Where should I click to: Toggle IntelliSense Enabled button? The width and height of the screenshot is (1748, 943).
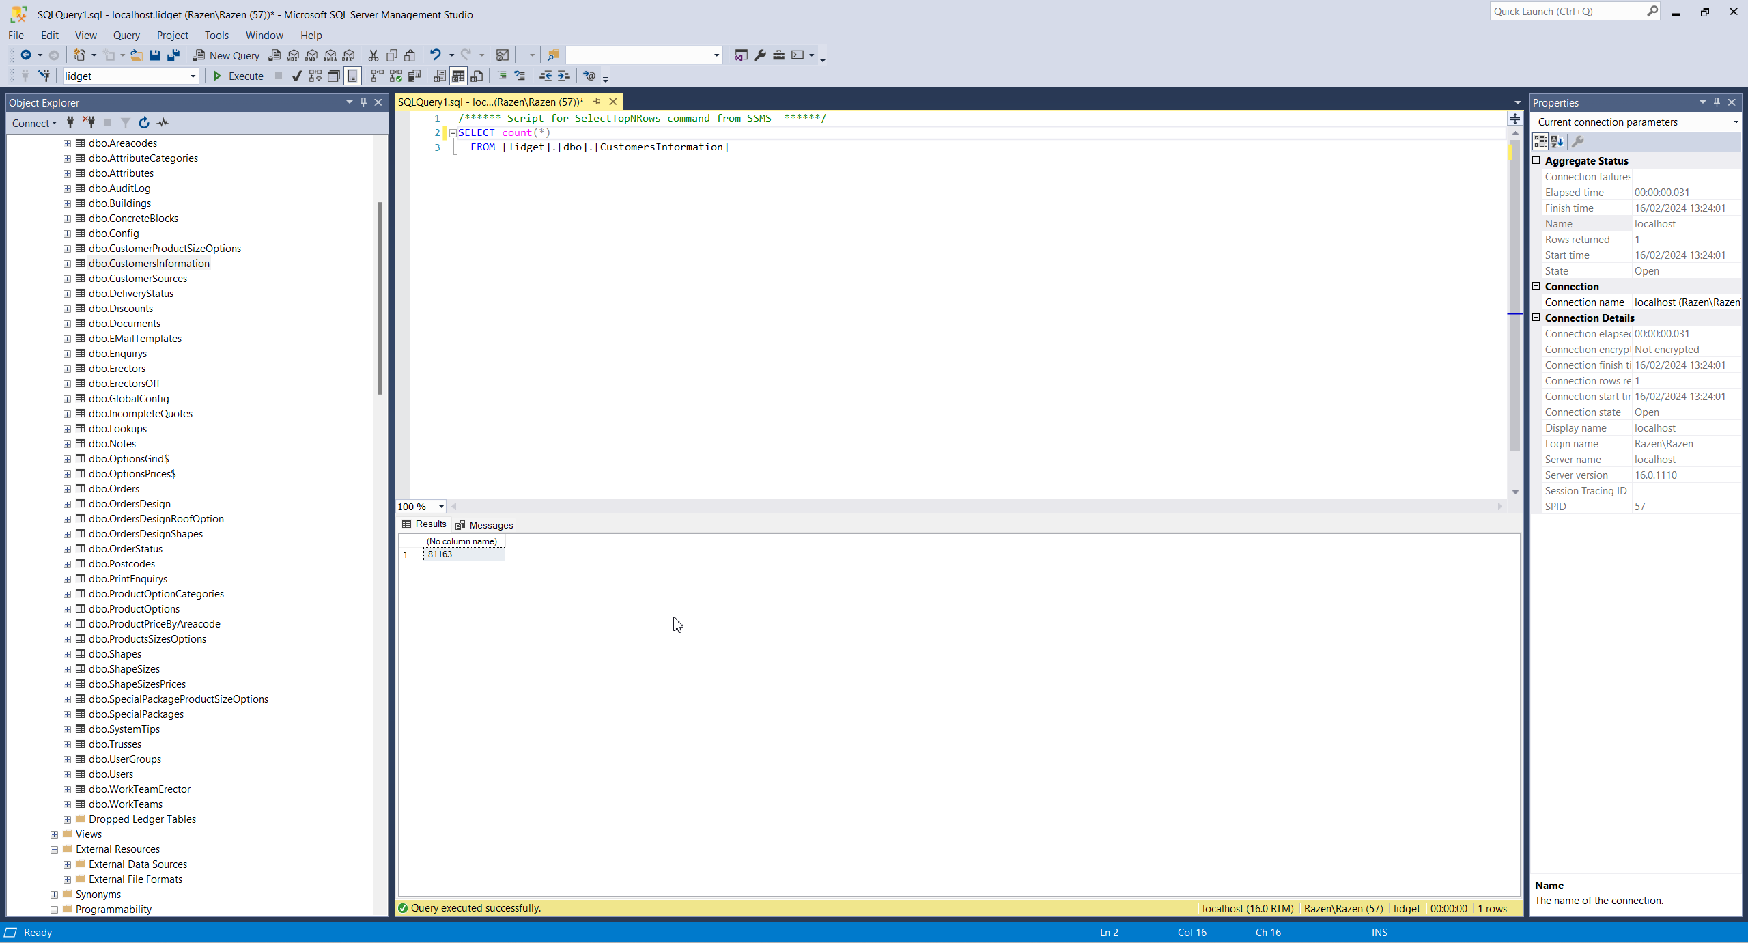[x=352, y=76]
